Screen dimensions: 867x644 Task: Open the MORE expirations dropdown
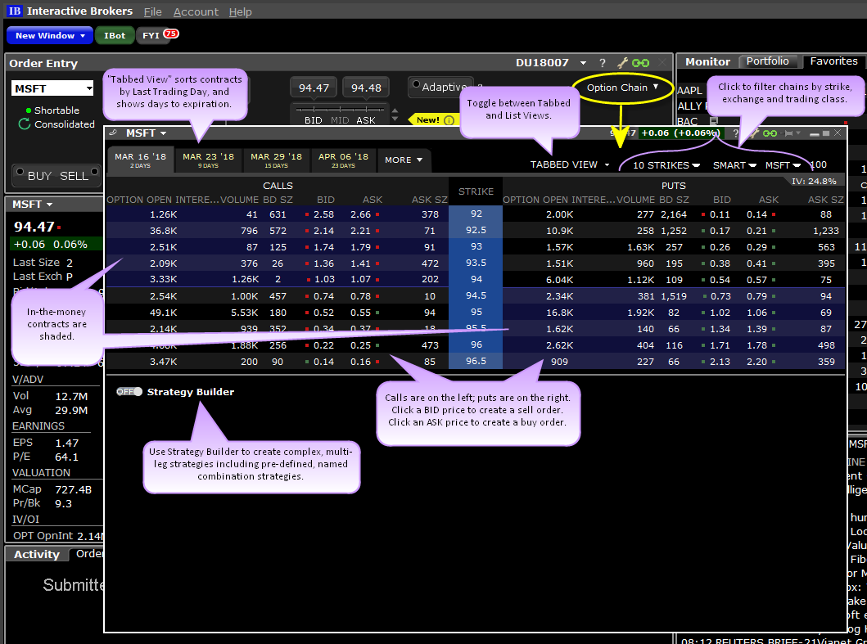[x=404, y=160]
